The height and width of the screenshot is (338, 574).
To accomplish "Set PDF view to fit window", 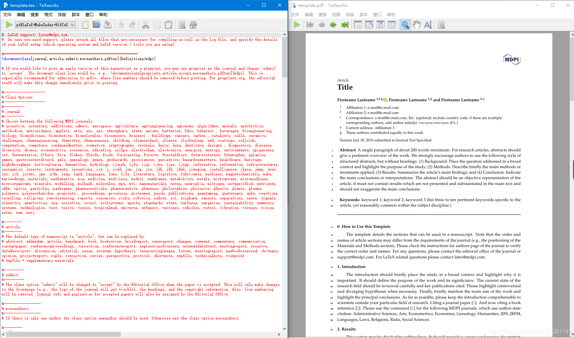I will pyautogui.click(x=380, y=25).
